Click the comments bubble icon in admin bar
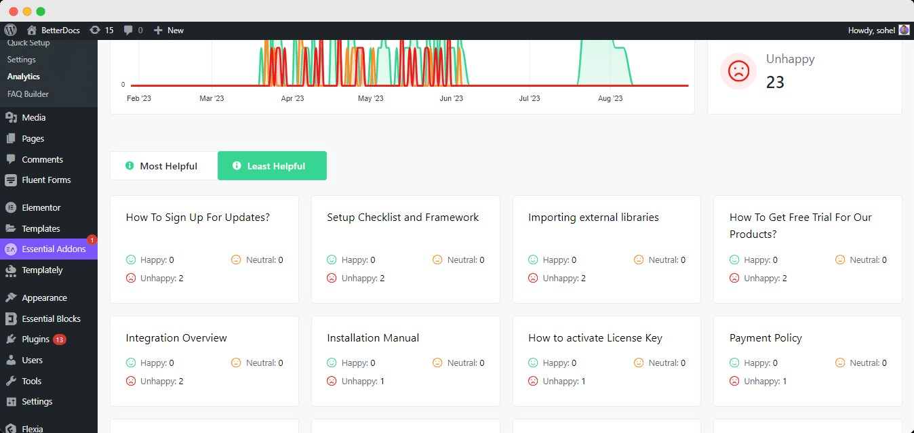914x433 pixels. pos(129,30)
